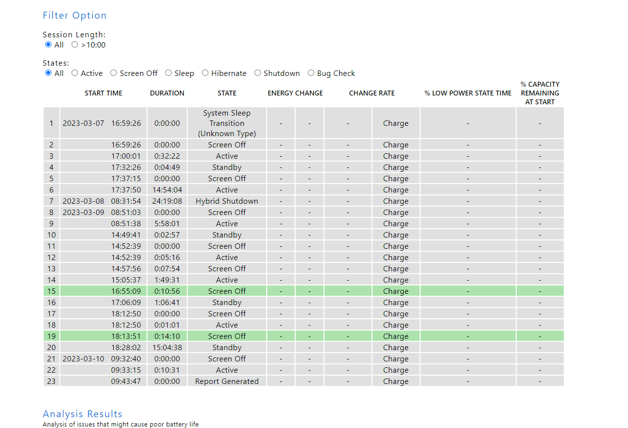Click the Filter Option heading
Screen dimensions: 628x428
point(75,15)
